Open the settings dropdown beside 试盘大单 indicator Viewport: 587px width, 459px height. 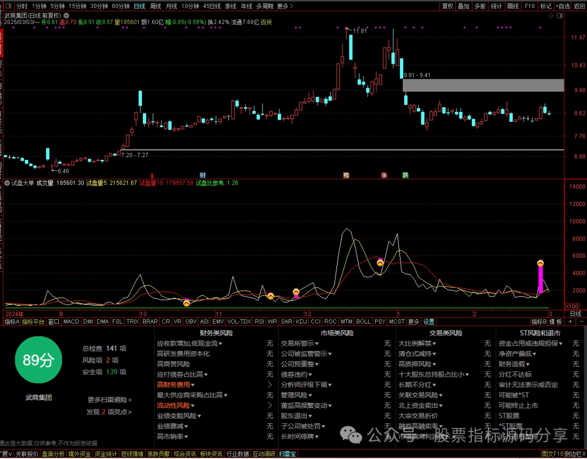point(7,183)
